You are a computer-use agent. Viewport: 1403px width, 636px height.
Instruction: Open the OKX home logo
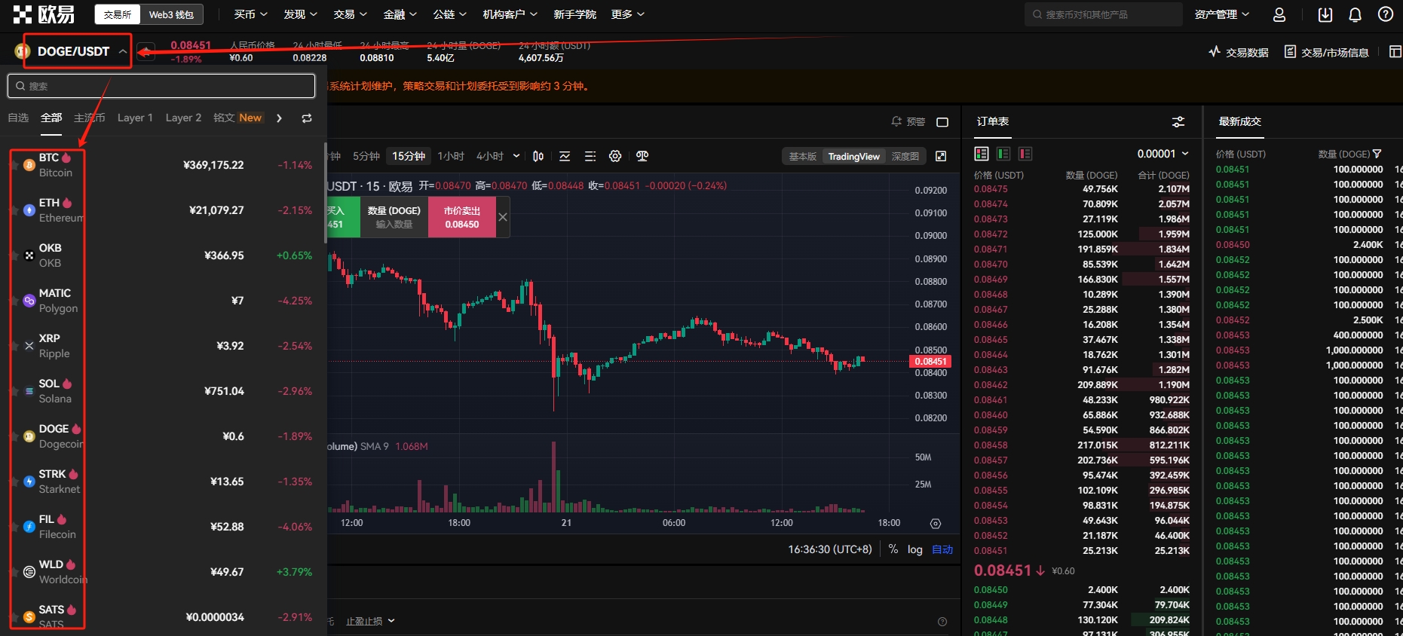(x=44, y=14)
